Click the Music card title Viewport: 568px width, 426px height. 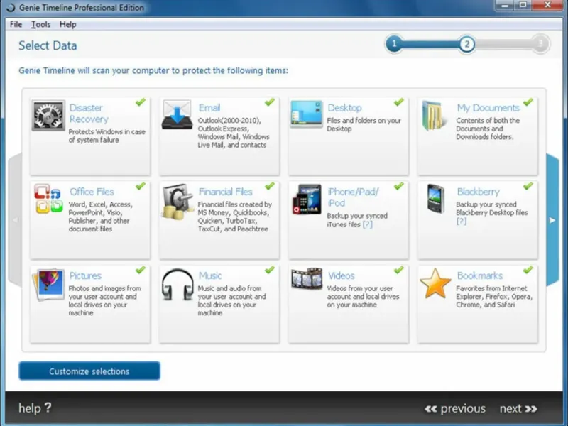pos(210,275)
